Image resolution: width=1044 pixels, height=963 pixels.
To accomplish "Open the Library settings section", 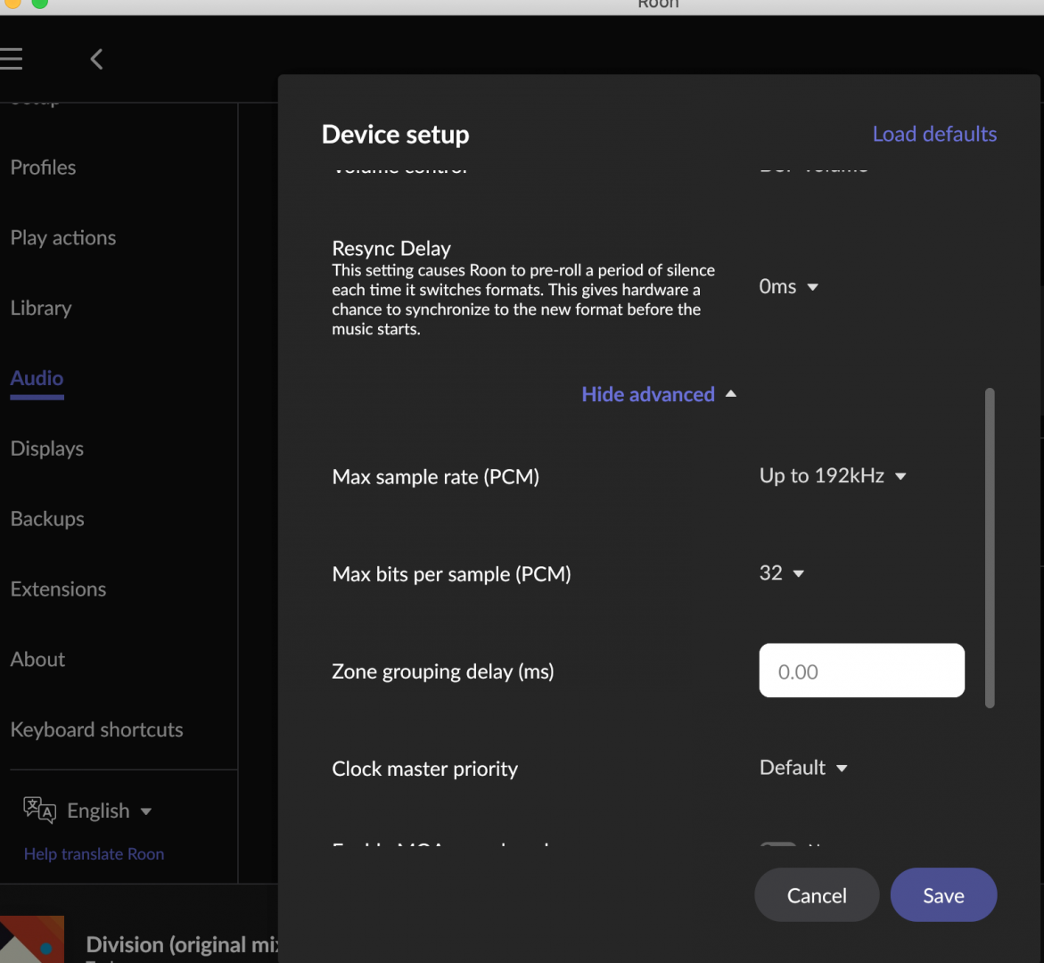I will click(41, 309).
